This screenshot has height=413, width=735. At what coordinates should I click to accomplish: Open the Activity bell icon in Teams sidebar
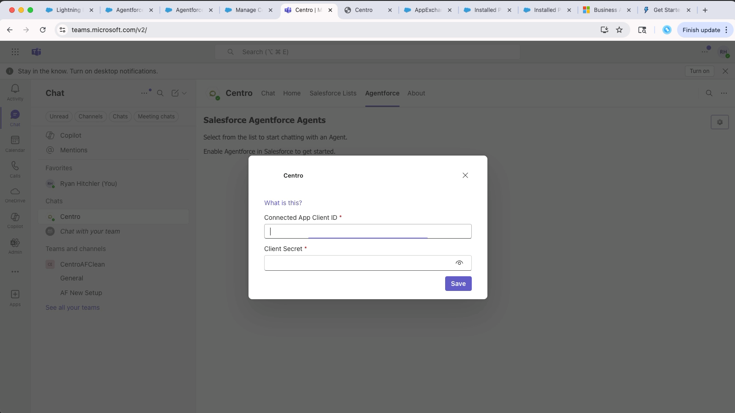(15, 92)
